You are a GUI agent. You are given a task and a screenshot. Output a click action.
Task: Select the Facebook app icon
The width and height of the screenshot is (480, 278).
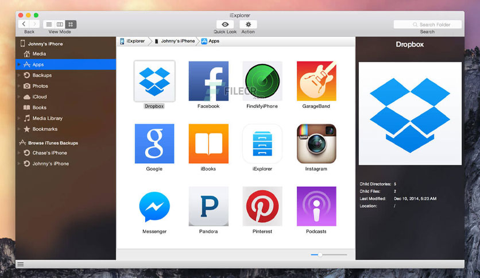(208, 81)
